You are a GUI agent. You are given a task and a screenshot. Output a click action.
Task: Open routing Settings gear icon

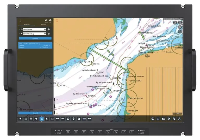click(46, 20)
